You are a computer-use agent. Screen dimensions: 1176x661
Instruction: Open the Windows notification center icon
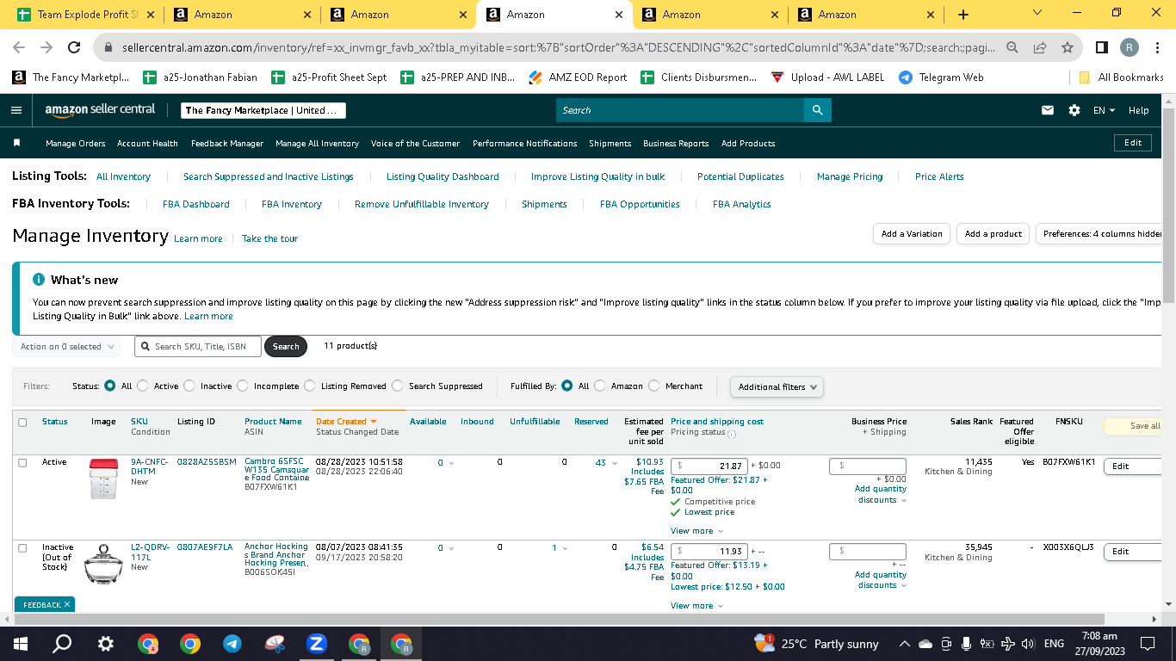click(1148, 644)
